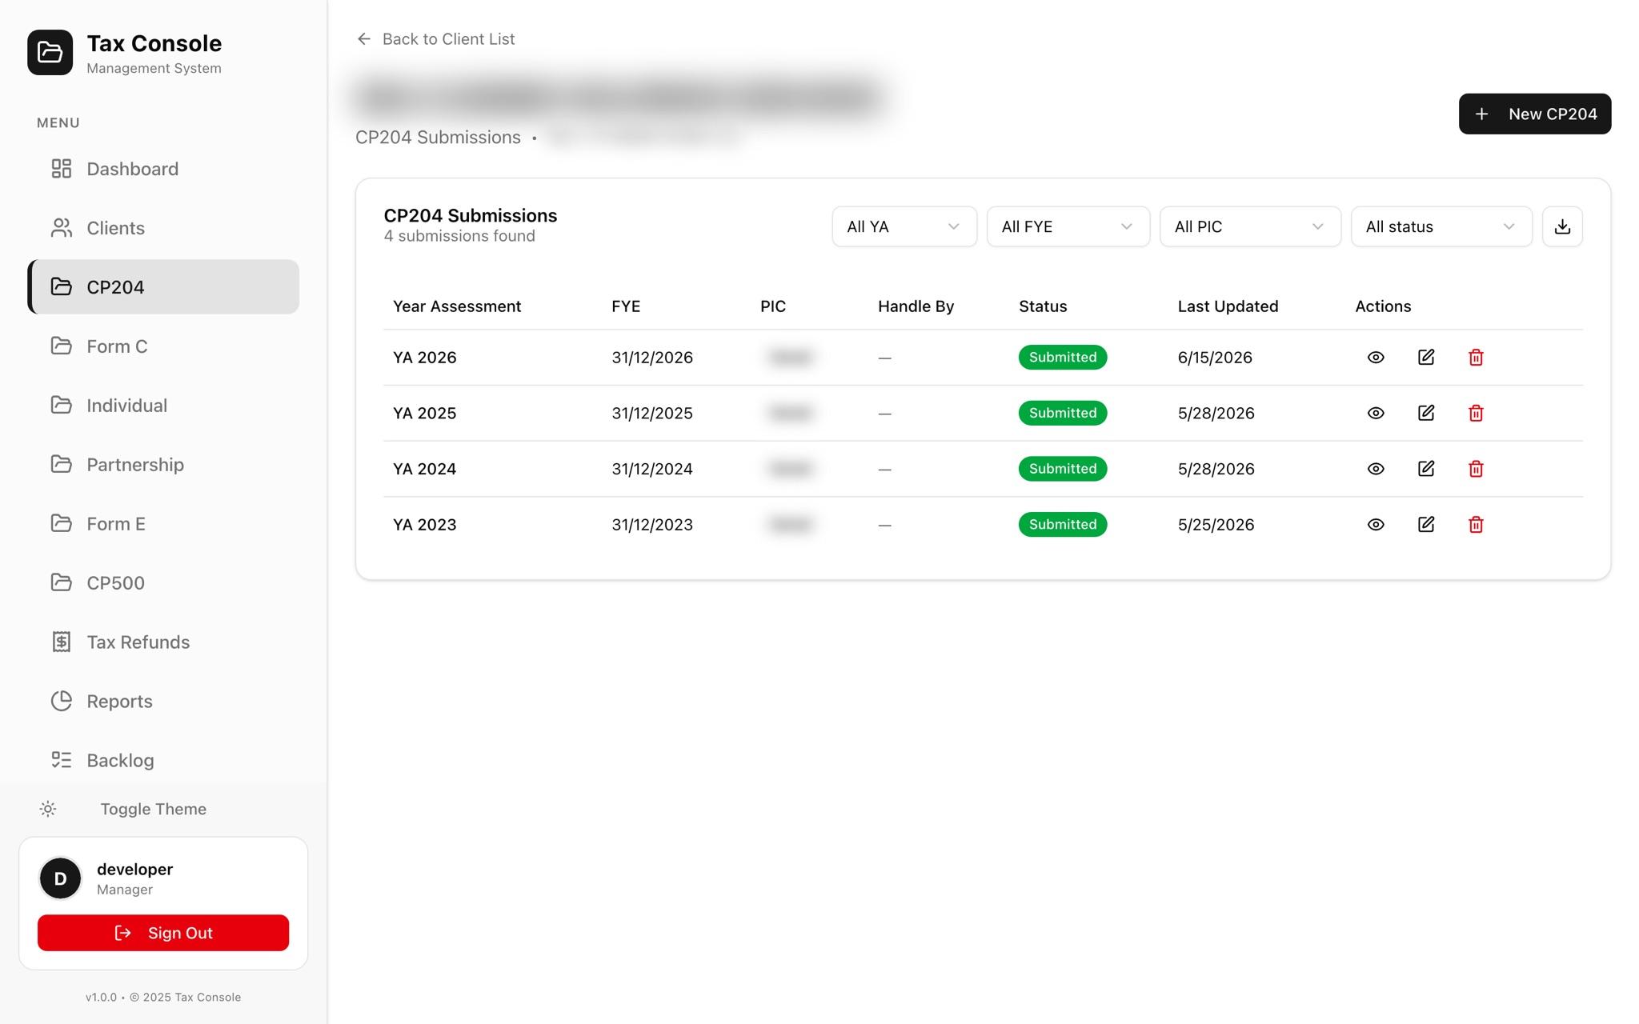This screenshot has width=1639, height=1024.
Task: Open Individual in sidebar menu
Action: click(163, 406)
